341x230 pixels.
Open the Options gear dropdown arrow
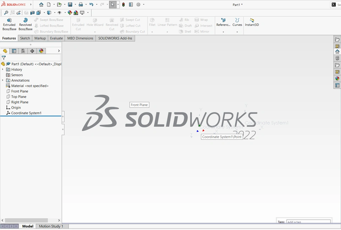click(144, 5)
